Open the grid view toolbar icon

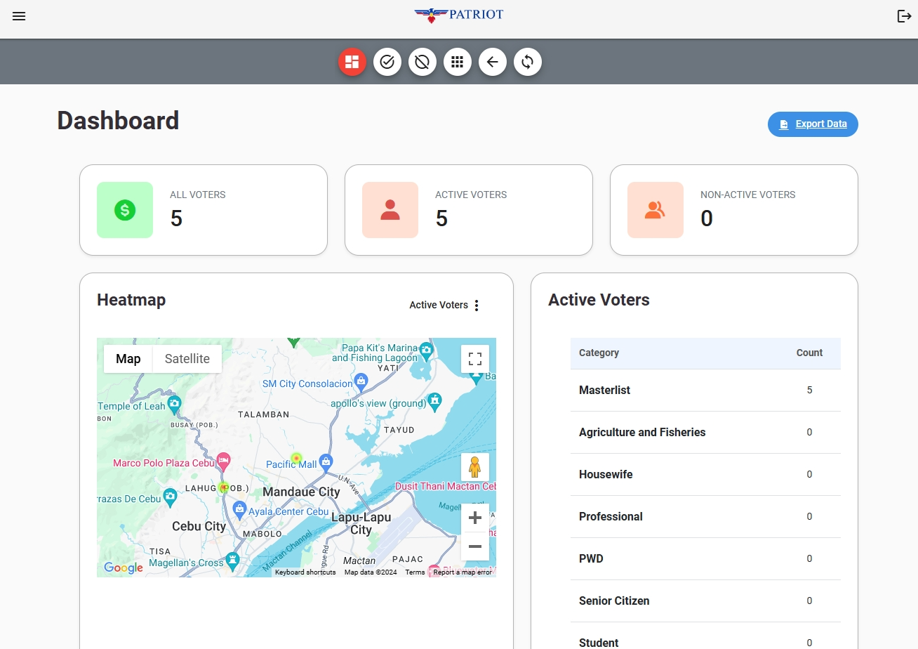[x=457, y=62]
